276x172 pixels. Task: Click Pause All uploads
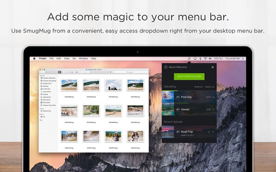tap(199, 87)
